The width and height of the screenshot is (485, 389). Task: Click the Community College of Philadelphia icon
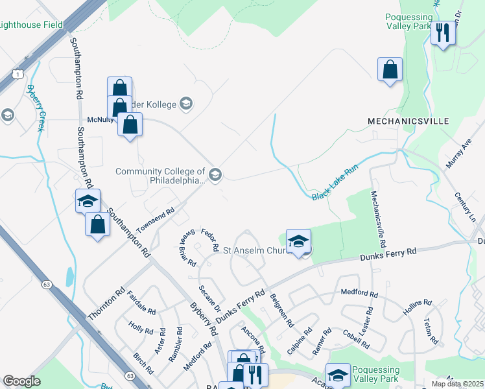click(215, 175)
